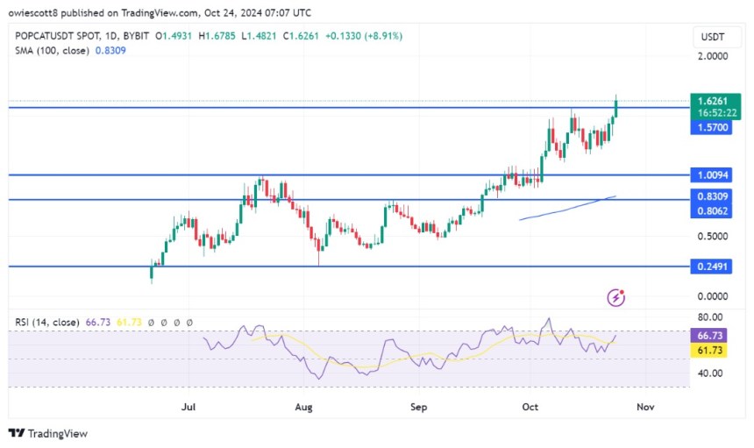This screenshot has width=754, height=448.
Task: Select the 1.5700 horizontal line label
Action: point(711,127)
